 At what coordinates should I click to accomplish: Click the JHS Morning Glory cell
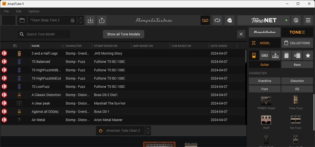pyautogui.click(x=108, y=53)
